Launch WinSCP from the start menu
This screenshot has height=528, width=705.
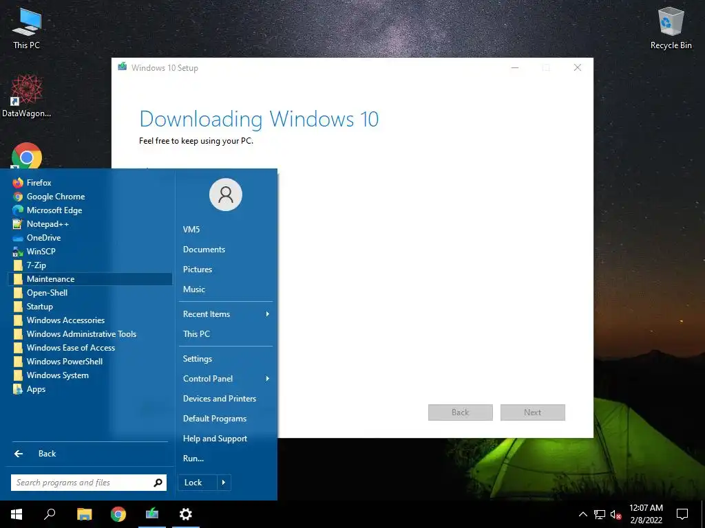[x=41, y=252]
